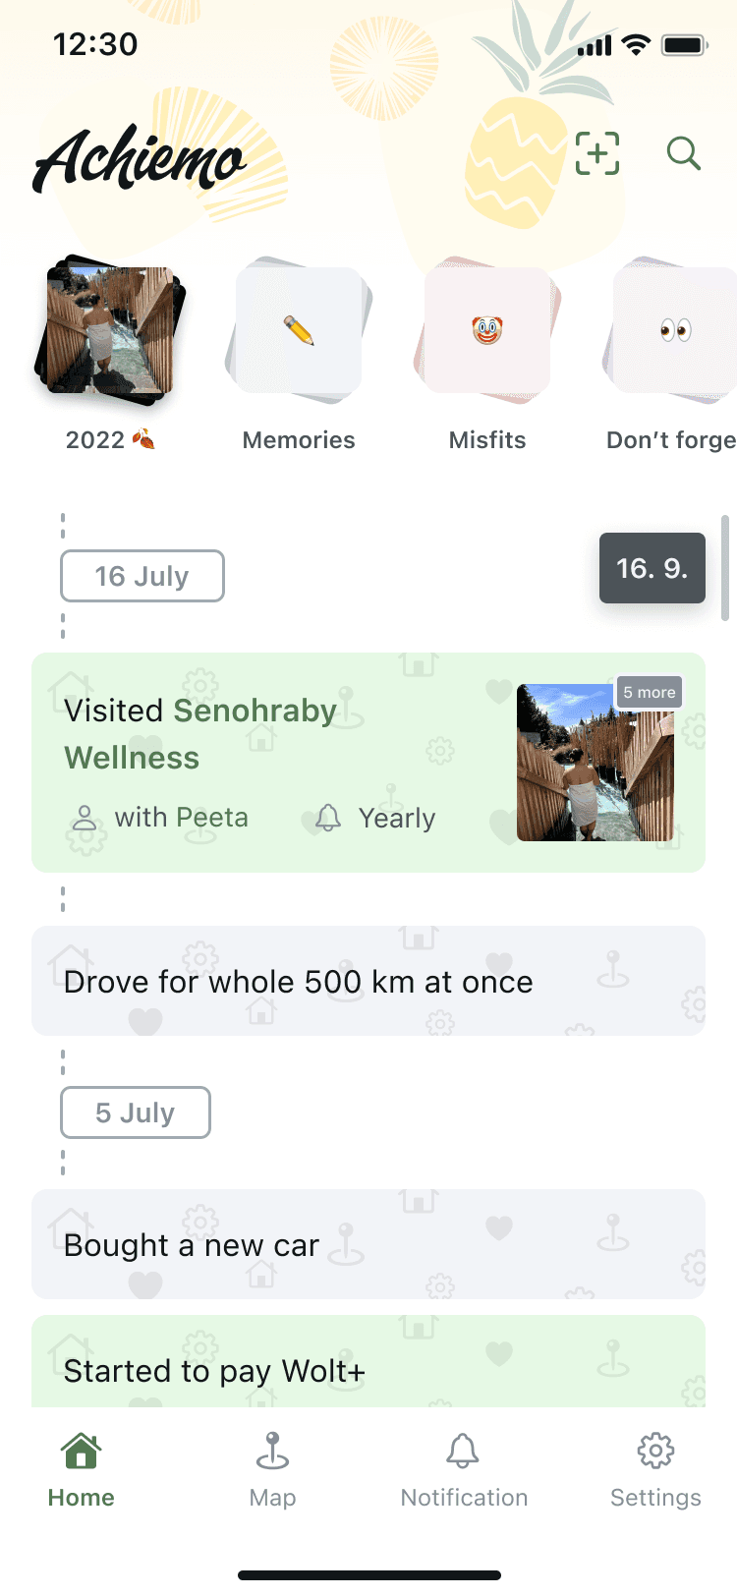This screenshot has width=737, height=1596.
Task: Click the 16. 9. date scroll indicator
Action: pyautogui.click(x=652, y=568)
